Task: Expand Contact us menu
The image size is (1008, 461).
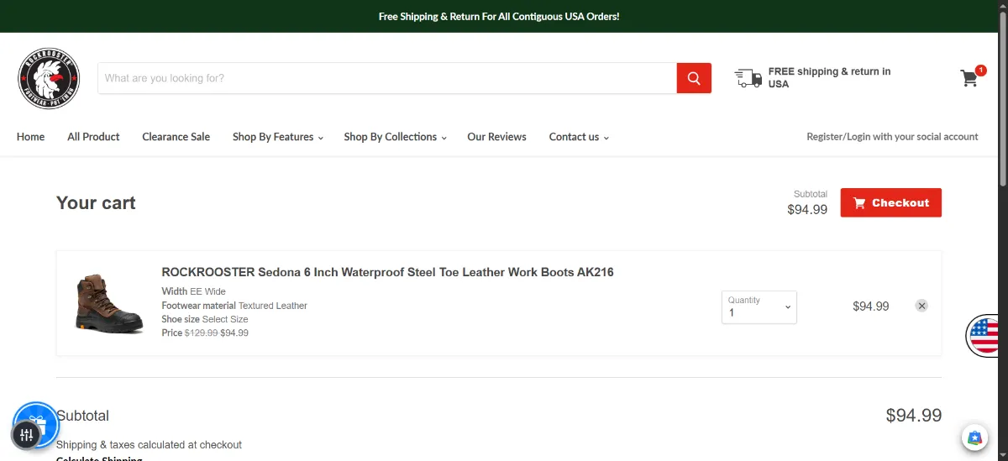Action: [579, 137]
